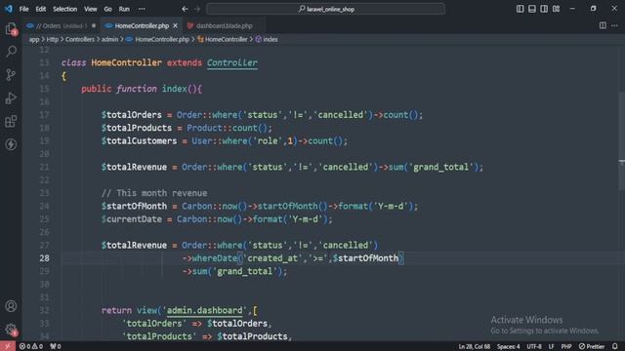Viewport: 625px width, 351px height.
Task: Open the Source Control view
Action: click(x=11, y=74)
